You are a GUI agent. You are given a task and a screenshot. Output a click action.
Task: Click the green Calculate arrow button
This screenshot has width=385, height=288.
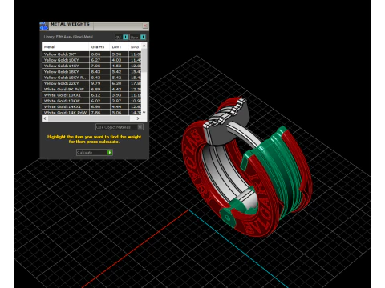click(110, 152)
